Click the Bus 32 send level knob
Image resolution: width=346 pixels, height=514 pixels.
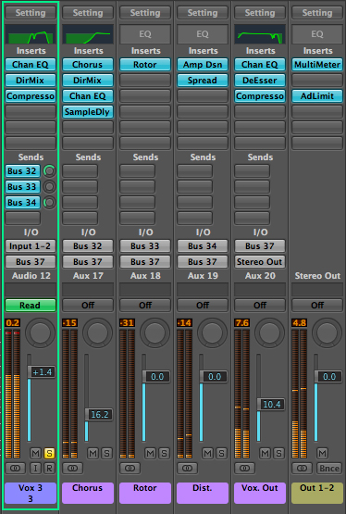pyautogui.click(x=49, y=170)
